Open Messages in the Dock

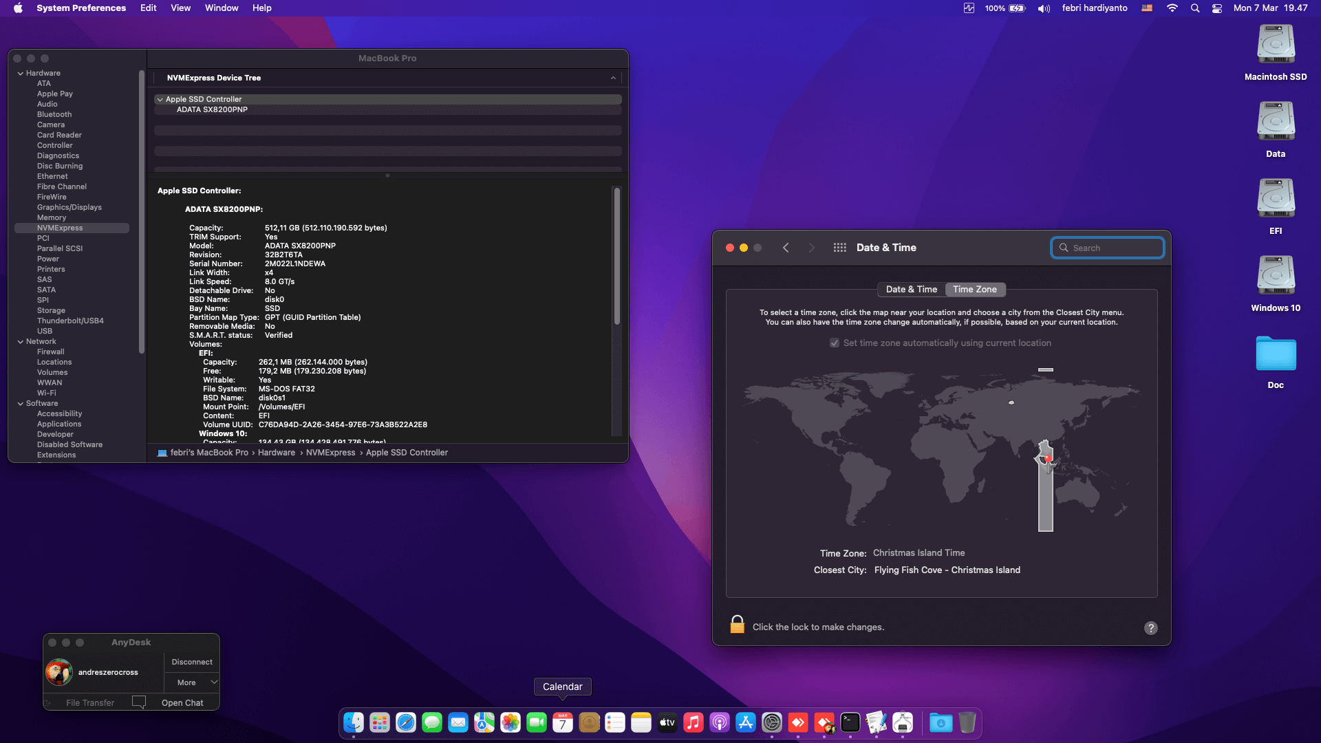click(432, 722)
